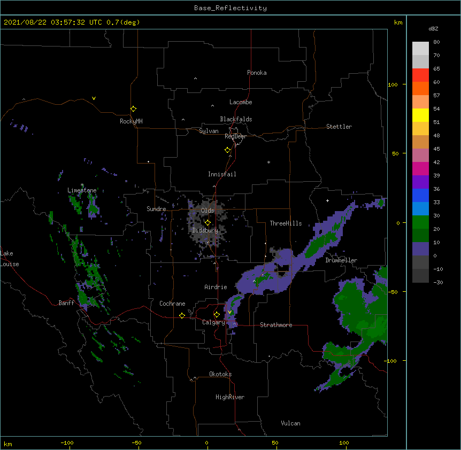Select the yellow diamond marker above Calgary label
The height and width of the screenshot is (450, 461).
[x=217, y=315]
